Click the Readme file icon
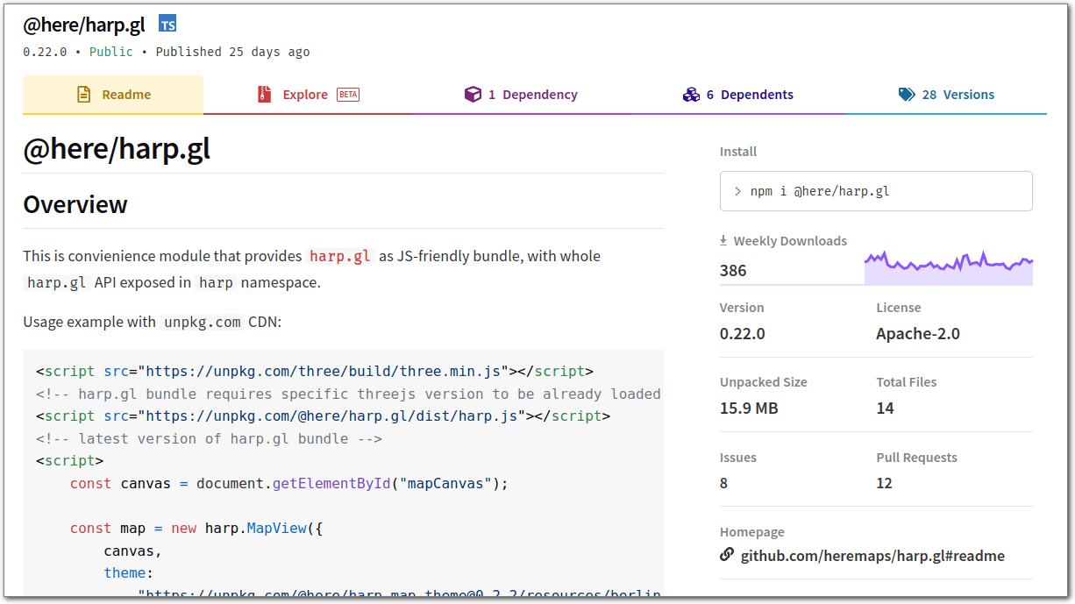 (84, 95)
